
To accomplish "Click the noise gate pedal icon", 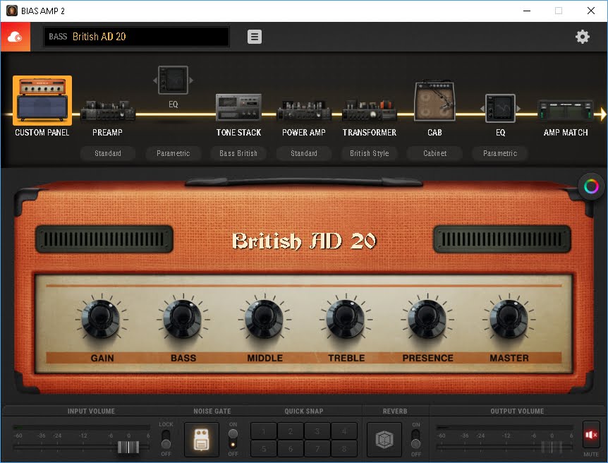I will point(201,439).
